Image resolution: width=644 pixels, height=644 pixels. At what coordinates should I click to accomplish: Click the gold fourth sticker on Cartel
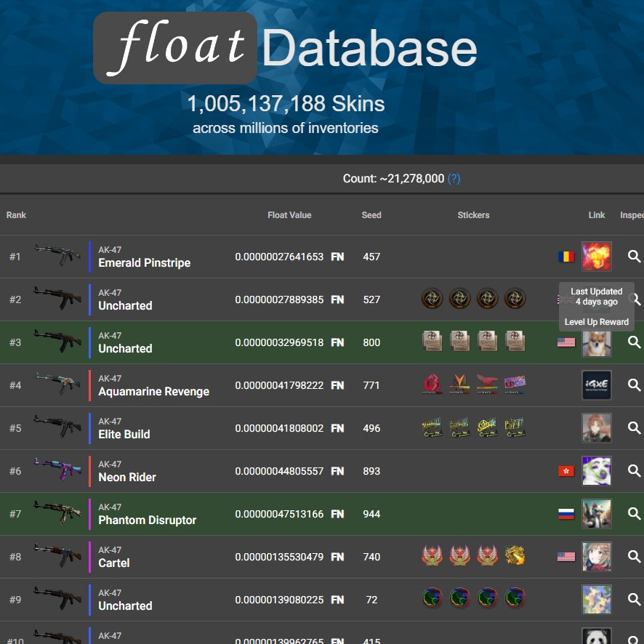coord(515,555)
